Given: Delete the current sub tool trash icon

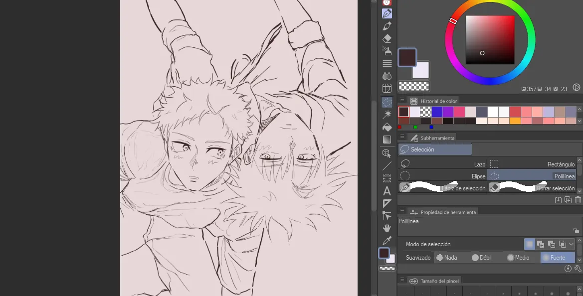Looking at the screenshot, I should (578, 200).
